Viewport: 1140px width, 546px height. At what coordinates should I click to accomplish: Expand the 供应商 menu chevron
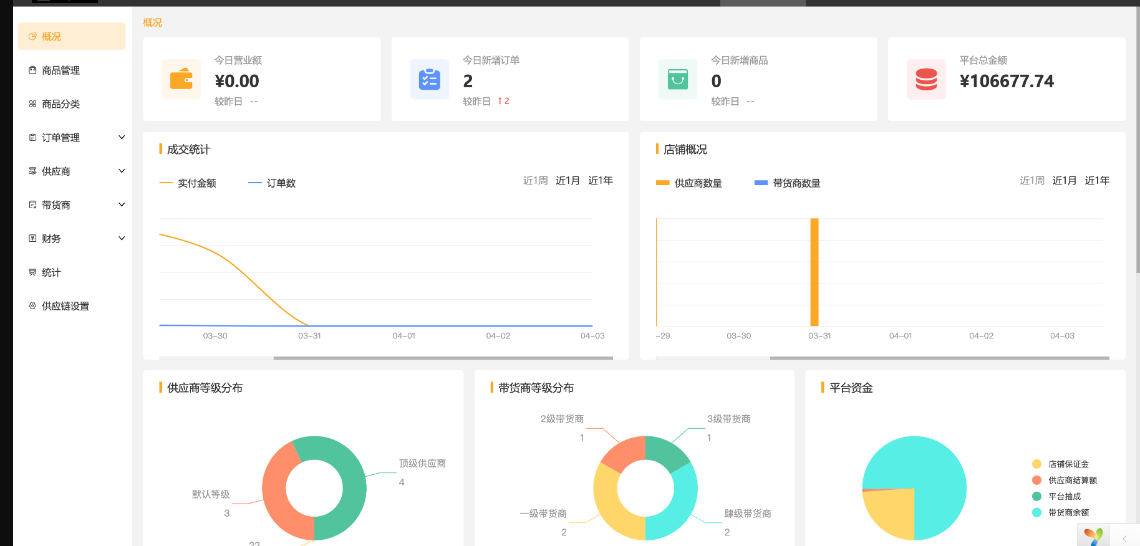pos(122,171)
